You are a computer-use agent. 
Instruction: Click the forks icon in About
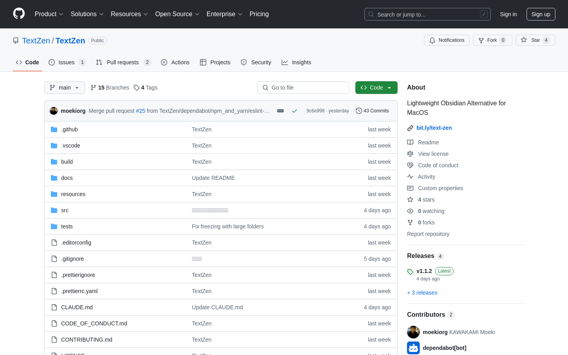click(x=410, y=222)
